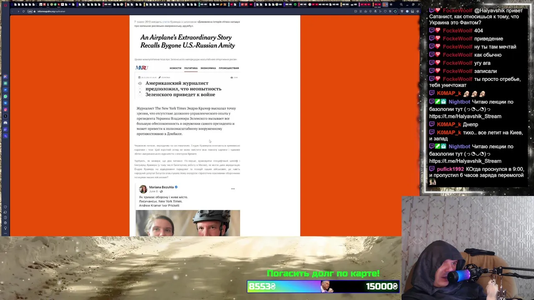Open the three-dot menu on Bezuhla's post
The height and width of the screenshot is (300, 534).
(x=233, y=189)
